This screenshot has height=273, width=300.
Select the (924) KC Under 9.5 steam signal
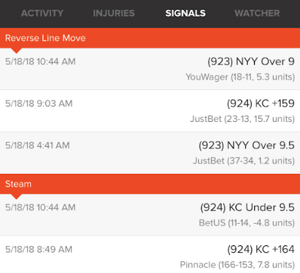coord(150,215)
